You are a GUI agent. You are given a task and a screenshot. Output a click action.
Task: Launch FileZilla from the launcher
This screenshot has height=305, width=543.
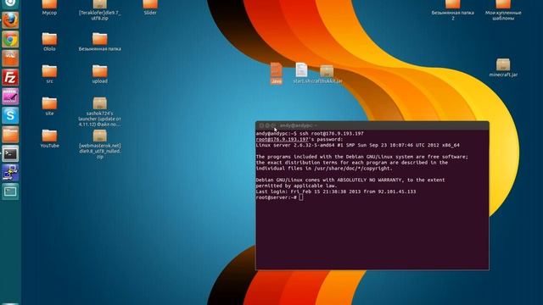click(x=10, y=77)
